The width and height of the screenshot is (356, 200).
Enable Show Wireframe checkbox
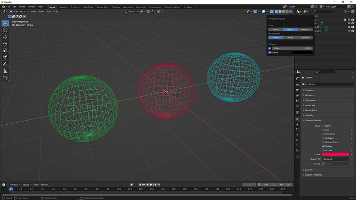pos(323,134)
